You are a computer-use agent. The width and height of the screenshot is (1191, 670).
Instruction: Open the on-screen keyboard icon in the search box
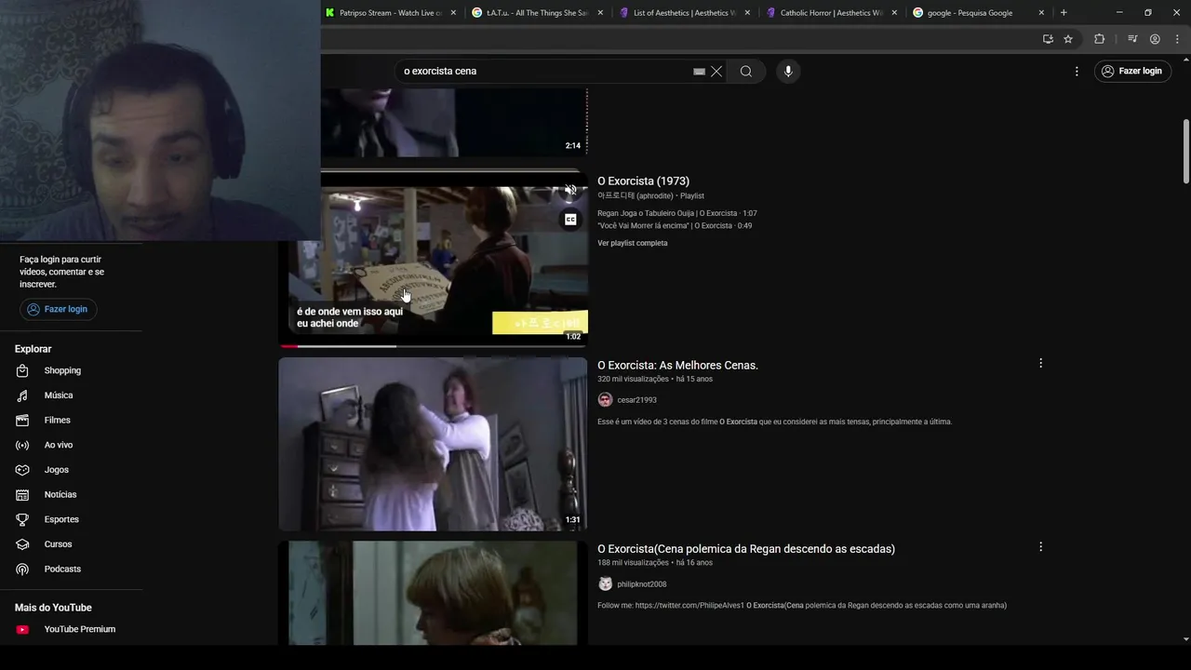coord(699,72)
